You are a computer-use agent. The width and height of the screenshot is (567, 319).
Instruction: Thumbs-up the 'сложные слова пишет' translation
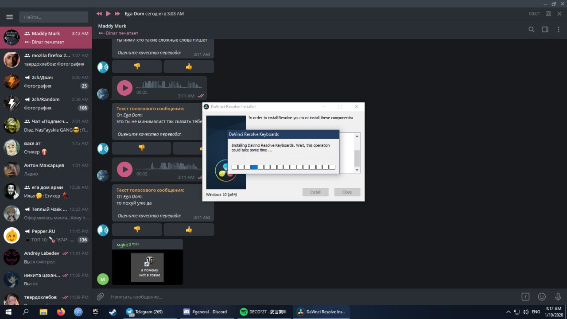(x=189, y=66)
